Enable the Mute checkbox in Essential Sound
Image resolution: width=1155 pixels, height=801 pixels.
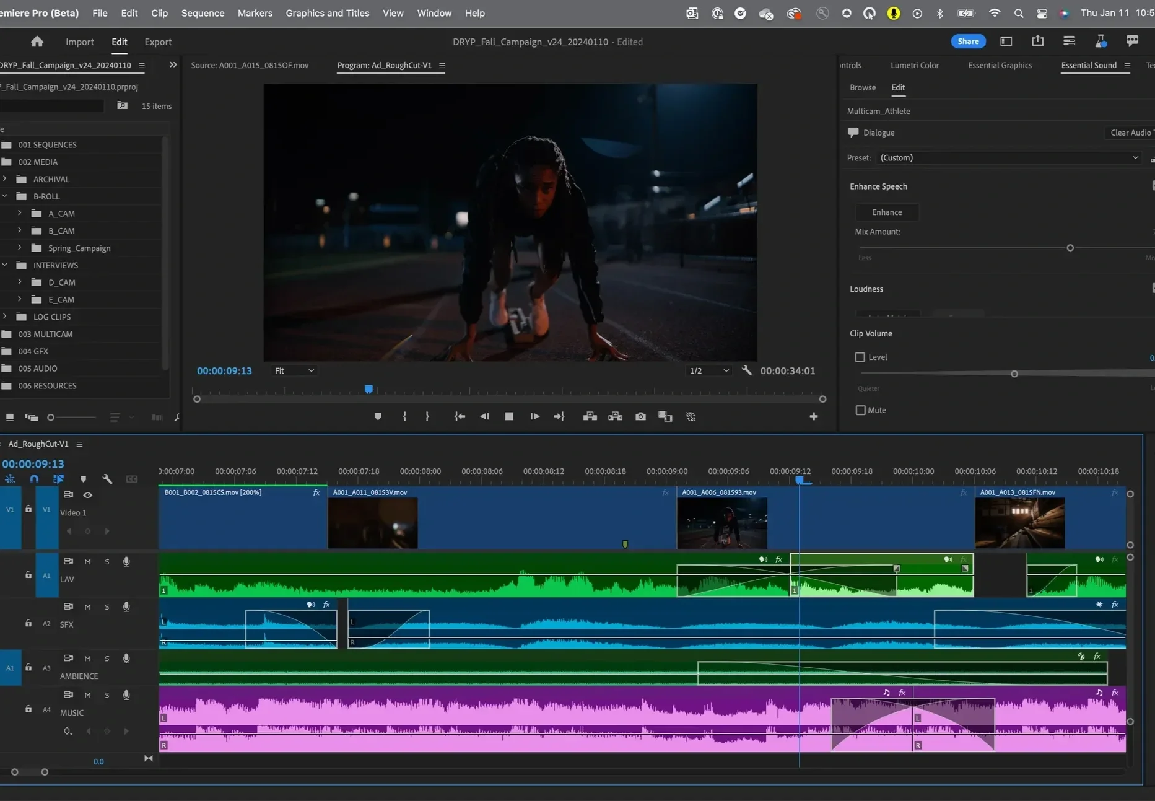point(860,410)
